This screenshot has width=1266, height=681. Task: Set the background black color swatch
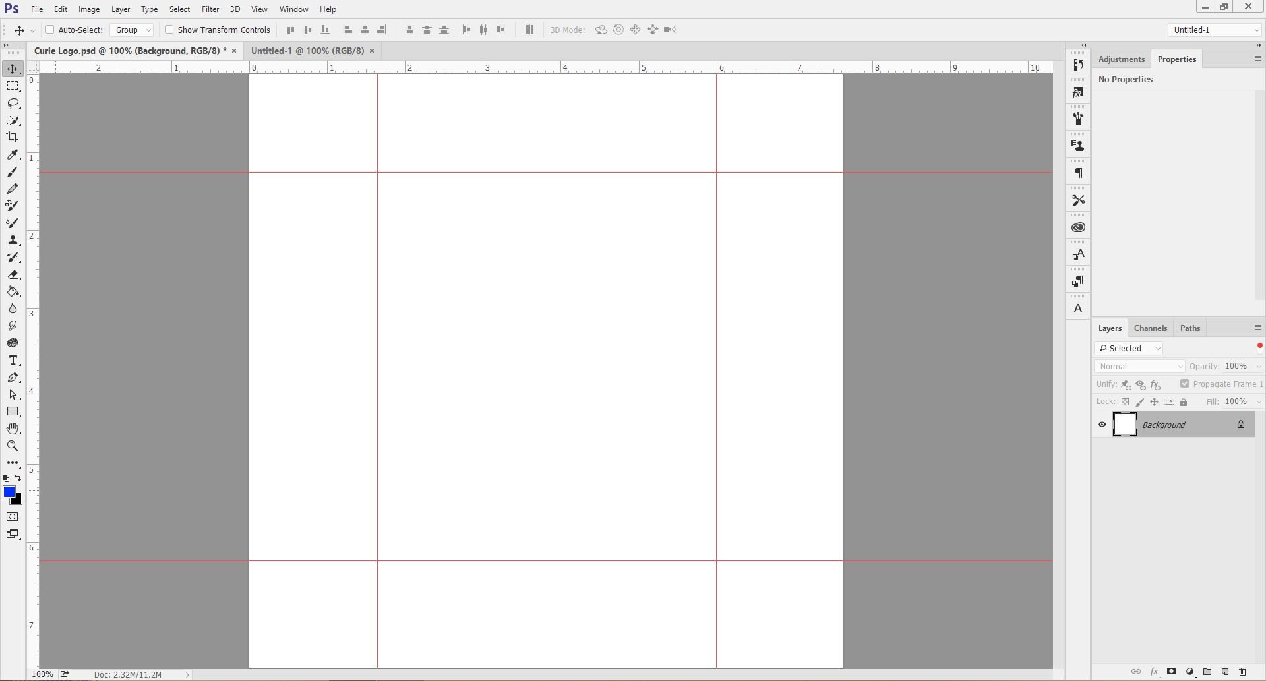coord(18,500)
